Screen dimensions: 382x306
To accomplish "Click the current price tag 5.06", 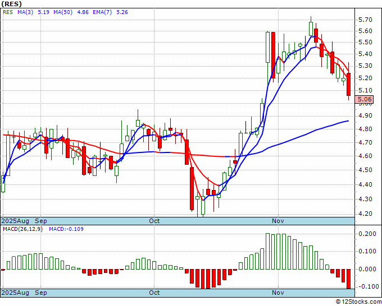I will tap(364, 99).
